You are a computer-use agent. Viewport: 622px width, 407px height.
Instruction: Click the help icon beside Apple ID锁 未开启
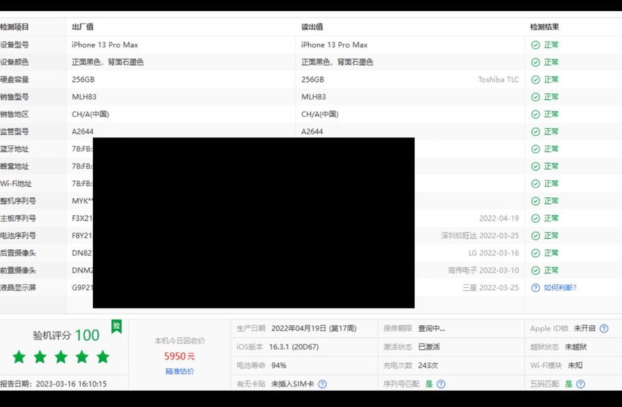point(604,329)
